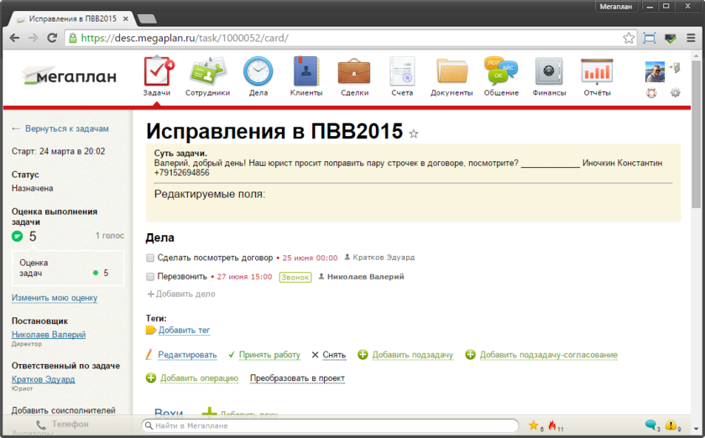Open the Сотрудники module

coord(207,73)
